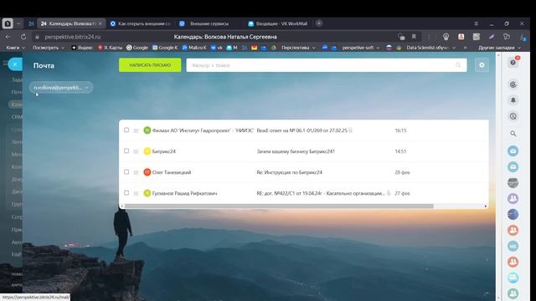The height and width of the screenshot is (301, 536).
Task: Open the Яндекс bookmark
Action: tap(82, 48)
